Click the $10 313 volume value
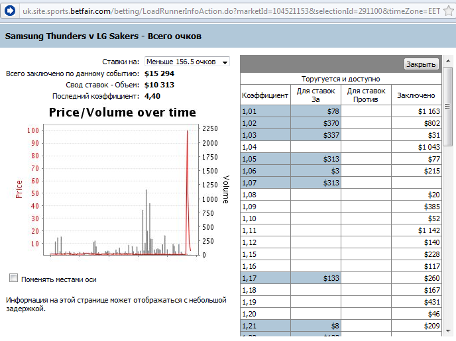 [x=159, y=85]
